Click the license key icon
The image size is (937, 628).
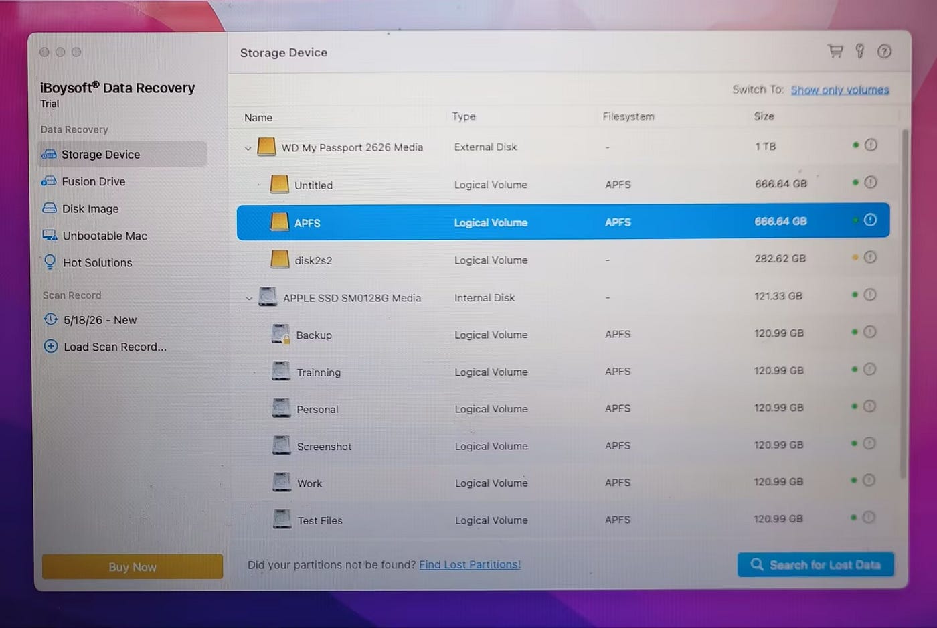pos(860,51)
